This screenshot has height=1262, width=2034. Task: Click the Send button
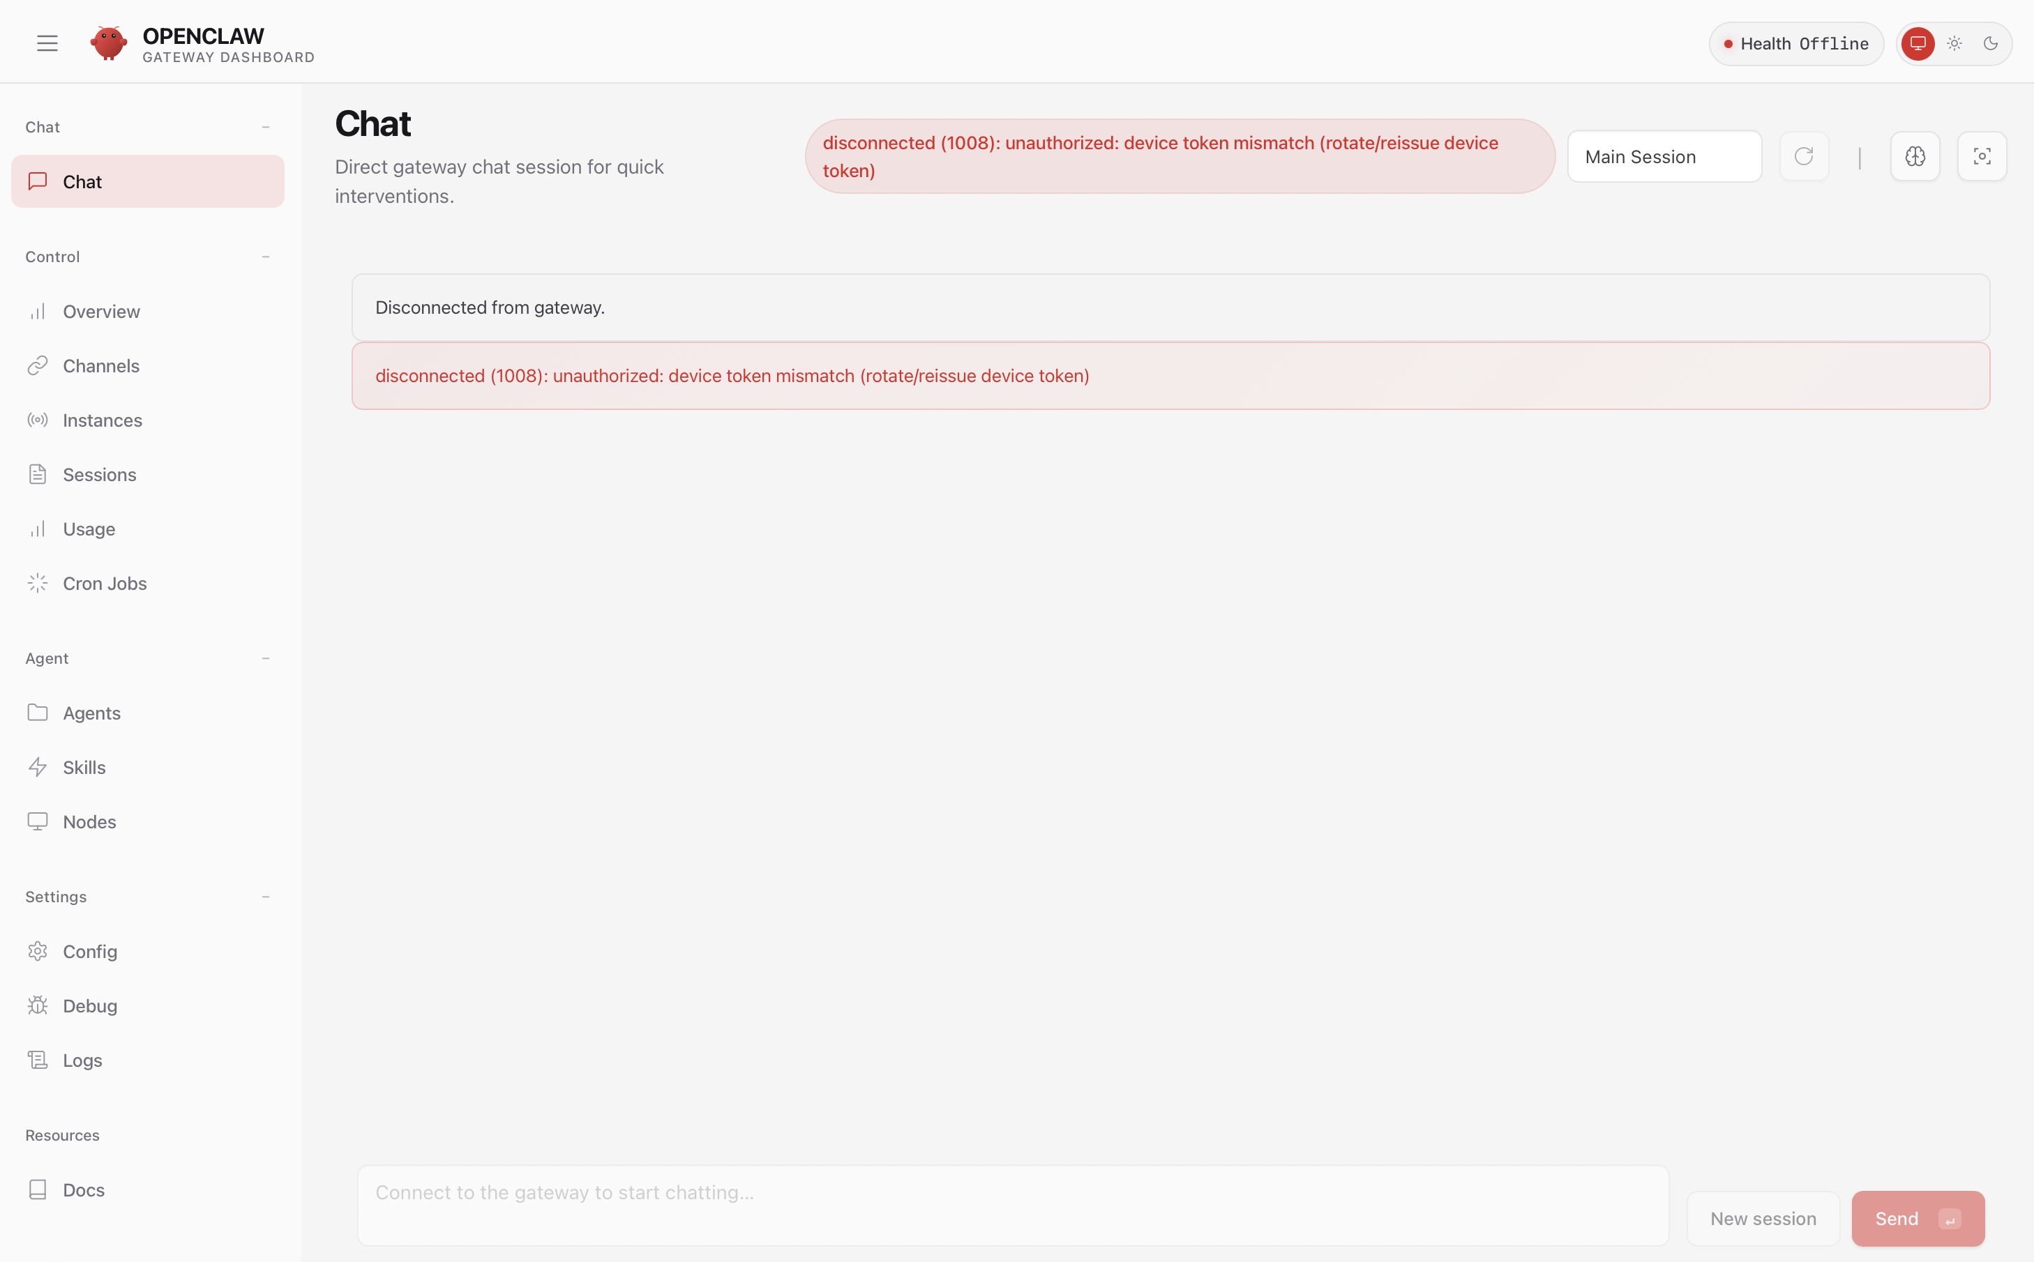1916,1219
